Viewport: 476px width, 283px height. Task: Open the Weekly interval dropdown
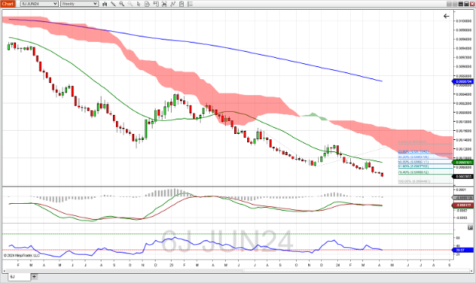79,4
